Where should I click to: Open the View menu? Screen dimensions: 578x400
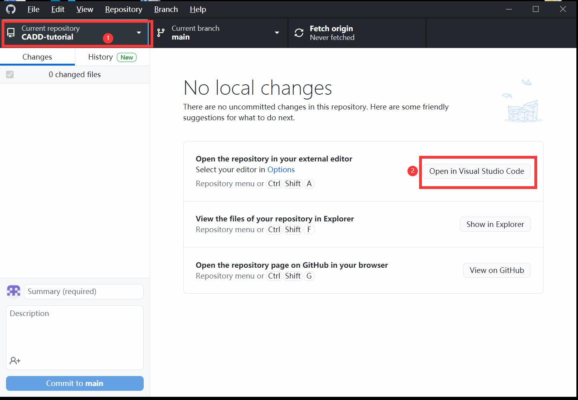[85, 9]
